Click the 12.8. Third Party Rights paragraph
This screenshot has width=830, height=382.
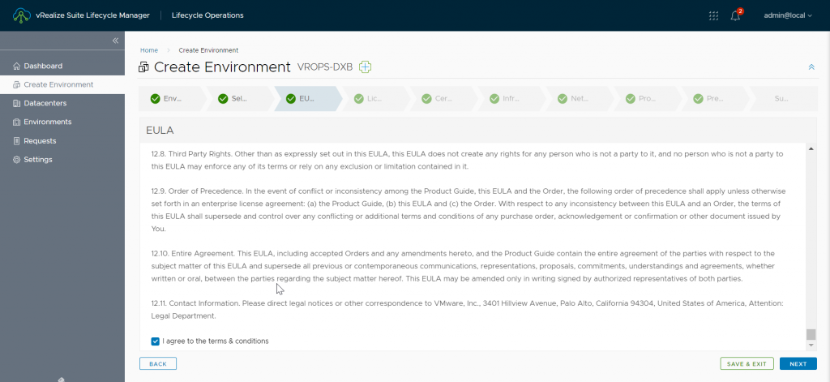pos(468,160)
